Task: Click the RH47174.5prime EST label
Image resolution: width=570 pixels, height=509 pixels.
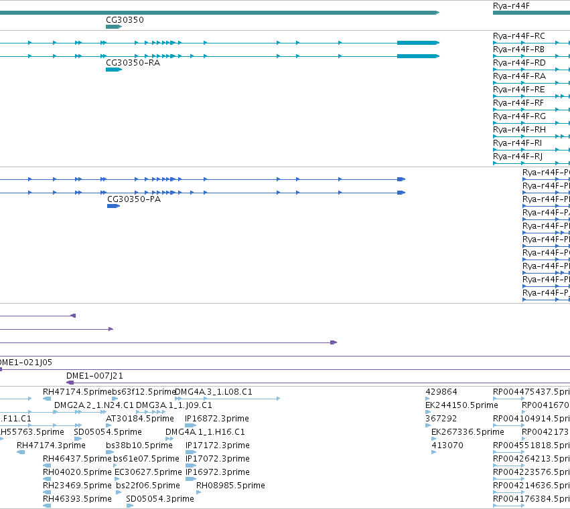Action: pyautogui.click(x=77, y=392)
